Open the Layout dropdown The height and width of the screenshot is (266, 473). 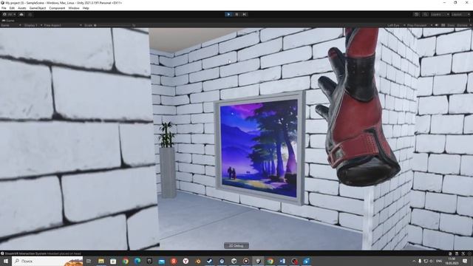(461, 14)
